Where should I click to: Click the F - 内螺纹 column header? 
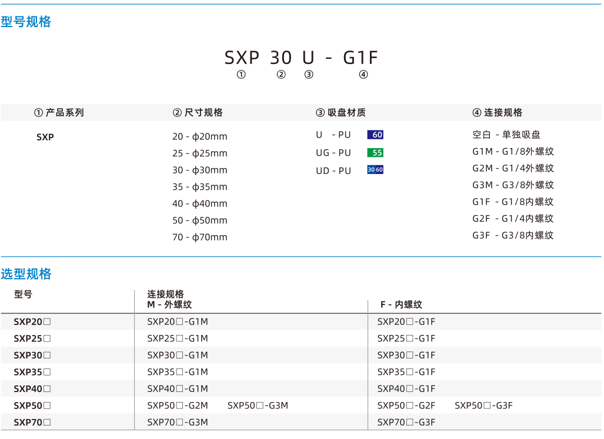point(401,305)
